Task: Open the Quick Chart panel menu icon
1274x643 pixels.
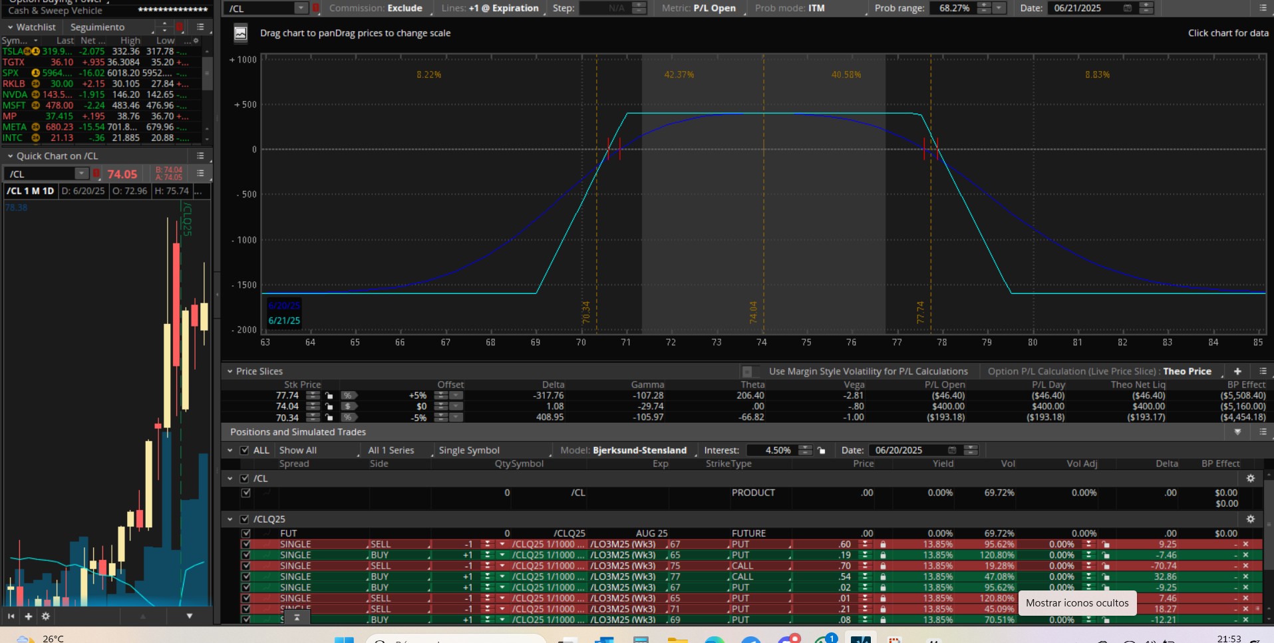Action: click(x=200, y=156)
